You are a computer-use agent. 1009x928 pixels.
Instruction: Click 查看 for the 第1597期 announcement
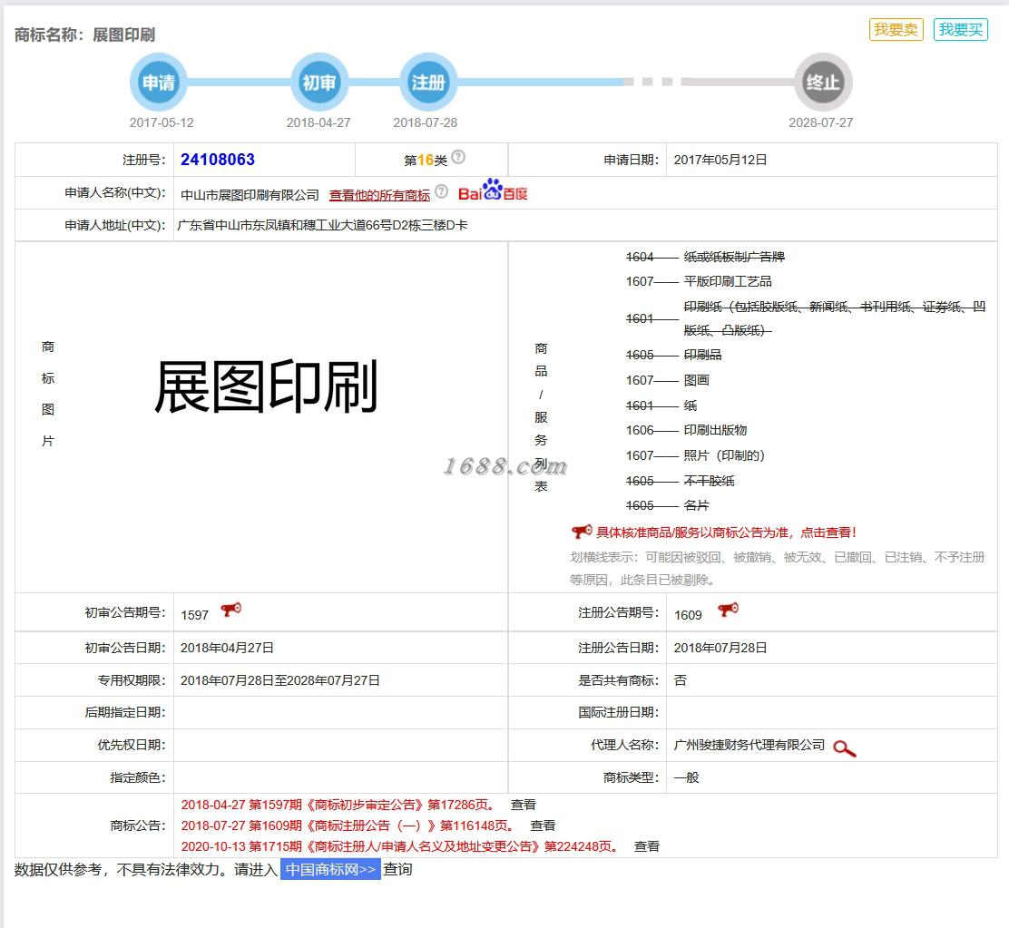524,805
